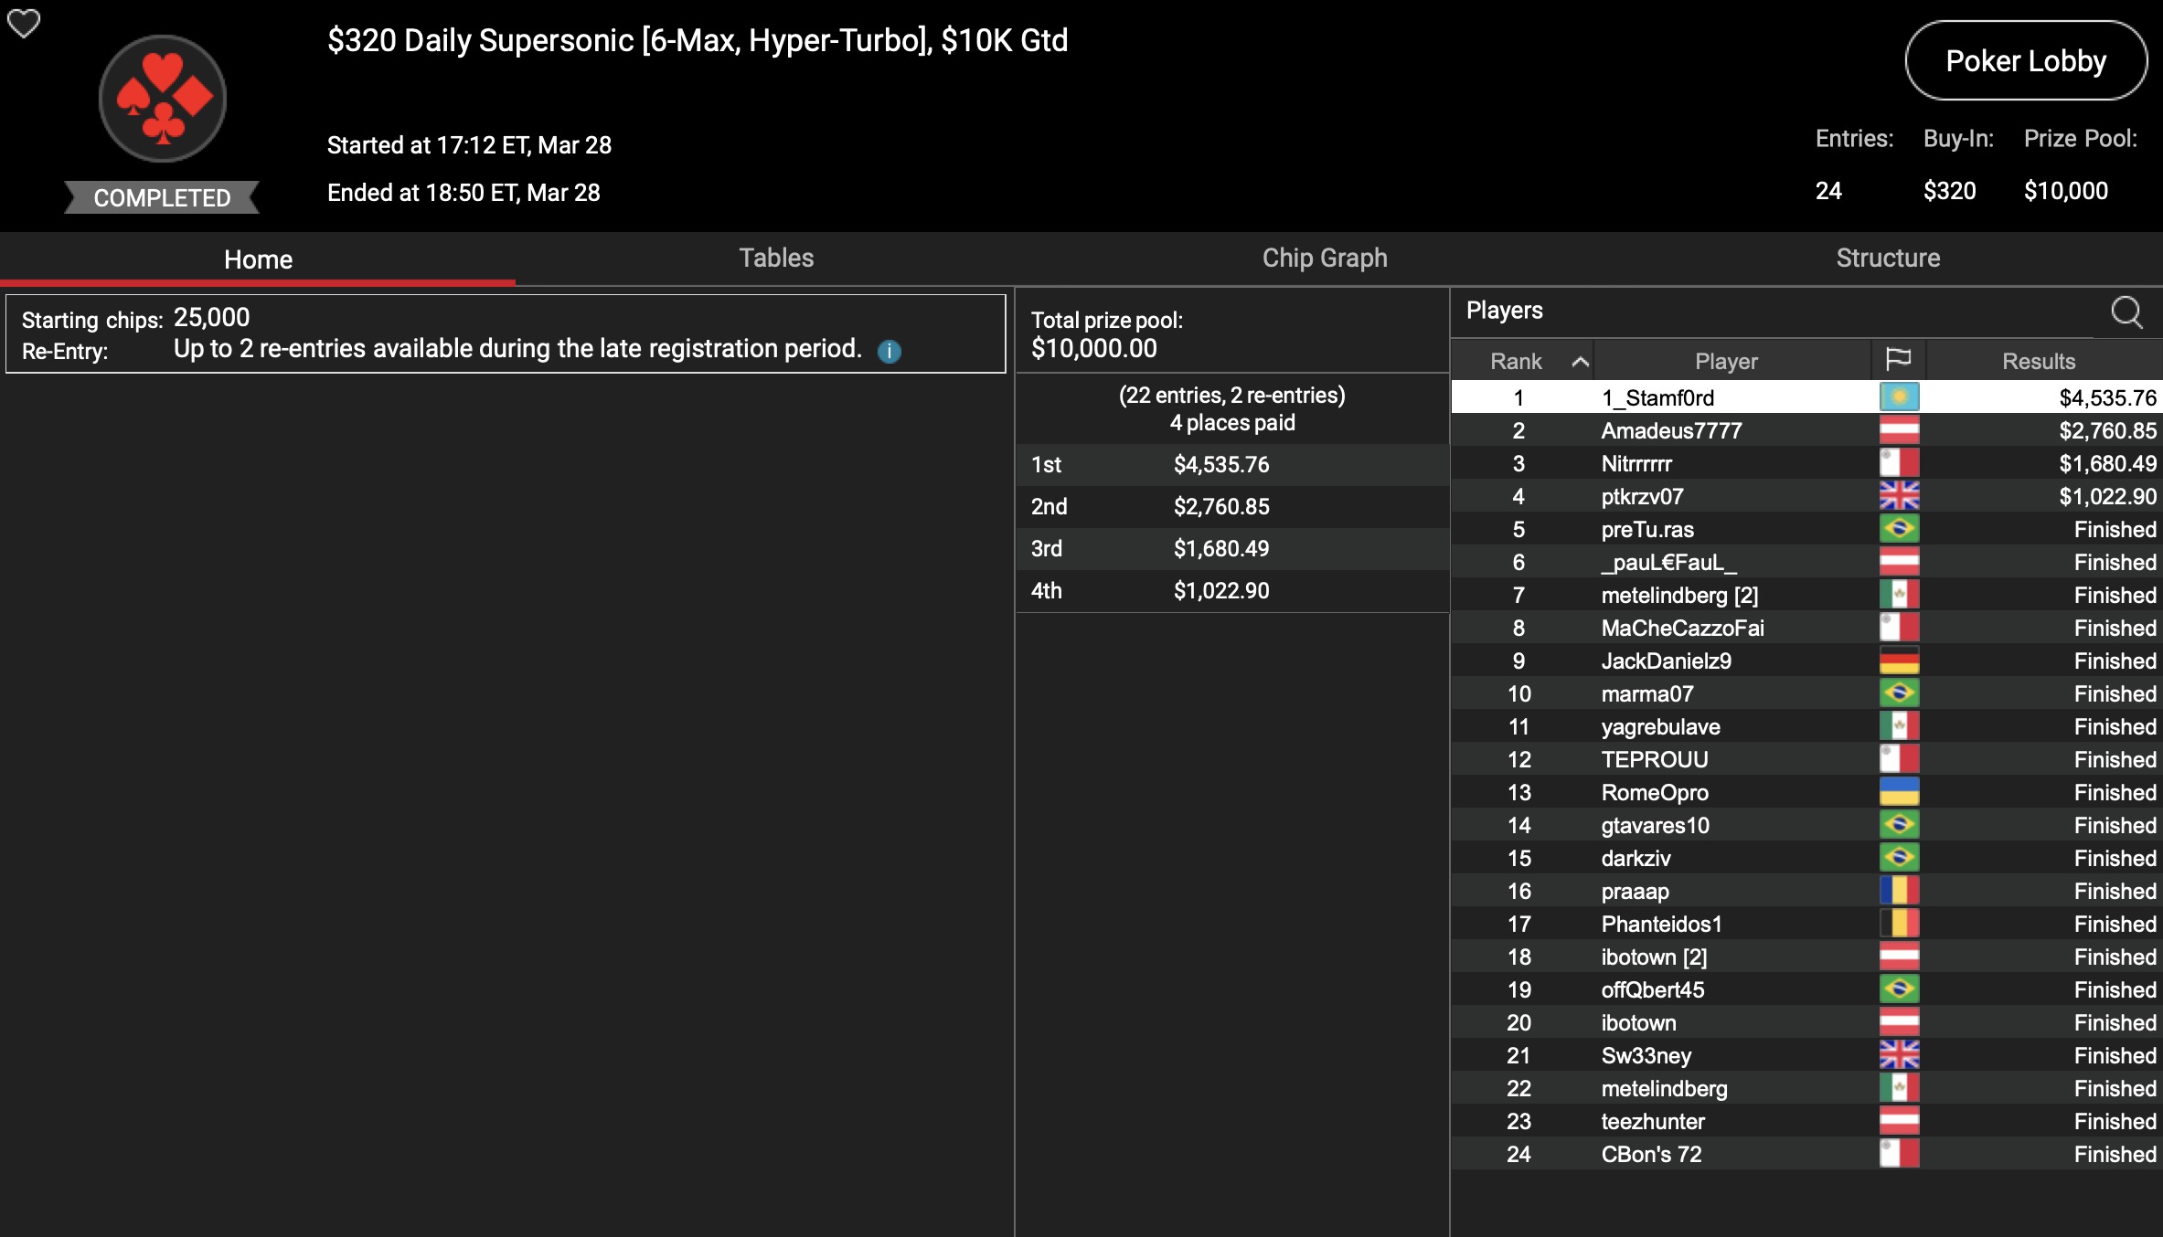2163x1237 pixels.
Task: Click the 1st place payout $4,535.76
Action: (1221, 465)
